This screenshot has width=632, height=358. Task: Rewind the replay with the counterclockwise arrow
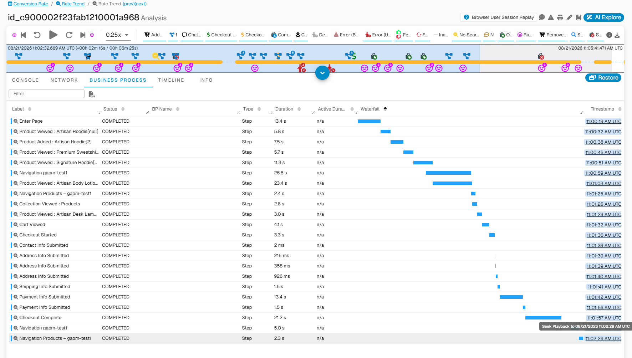point(37,35)
